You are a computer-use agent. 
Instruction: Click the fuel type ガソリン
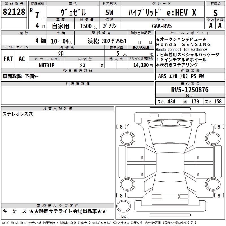110,26
